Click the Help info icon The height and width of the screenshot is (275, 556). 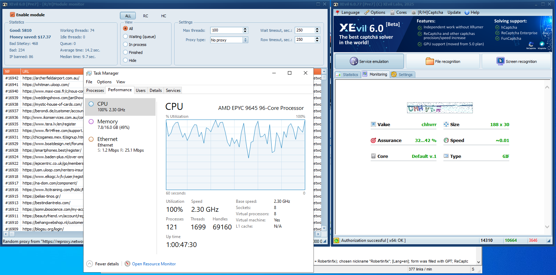point(467,12)
